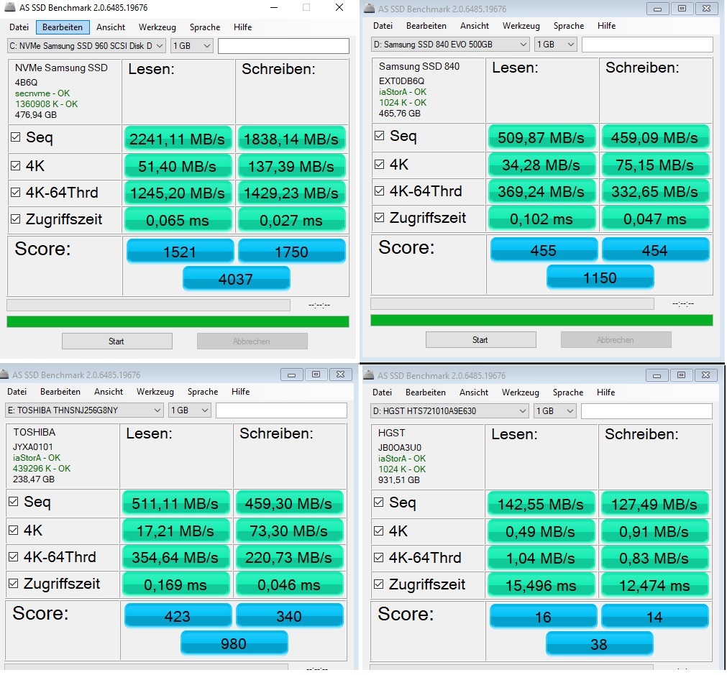Viewport: 727px width, 675px height.
Task: Toggle 4K-64Thrd checkbox in NVMe Samsung window
Action: coord(15,192)
